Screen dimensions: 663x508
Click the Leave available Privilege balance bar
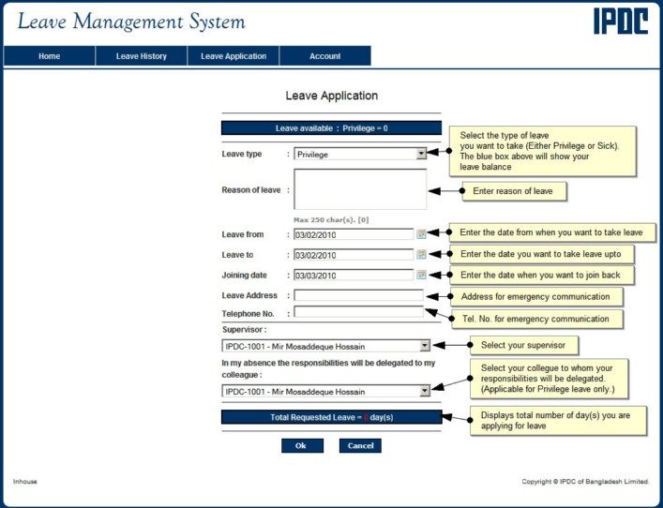click(332, 128)
